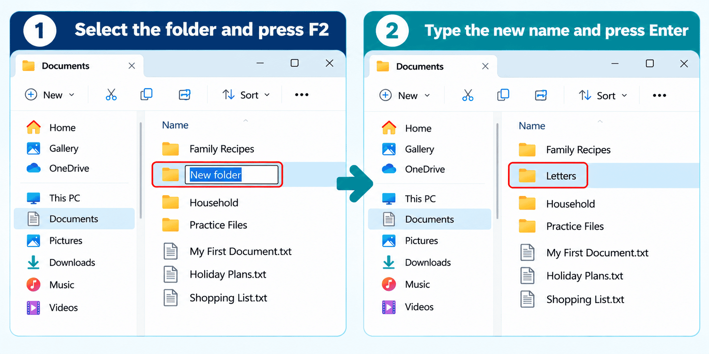The height and width of the screenshot is (354, 709).
Task: Click left window sidebar scrollbar
Action: click(141, 171)
